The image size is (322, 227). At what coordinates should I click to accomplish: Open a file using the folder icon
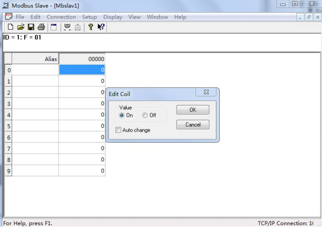coord(21,27)
